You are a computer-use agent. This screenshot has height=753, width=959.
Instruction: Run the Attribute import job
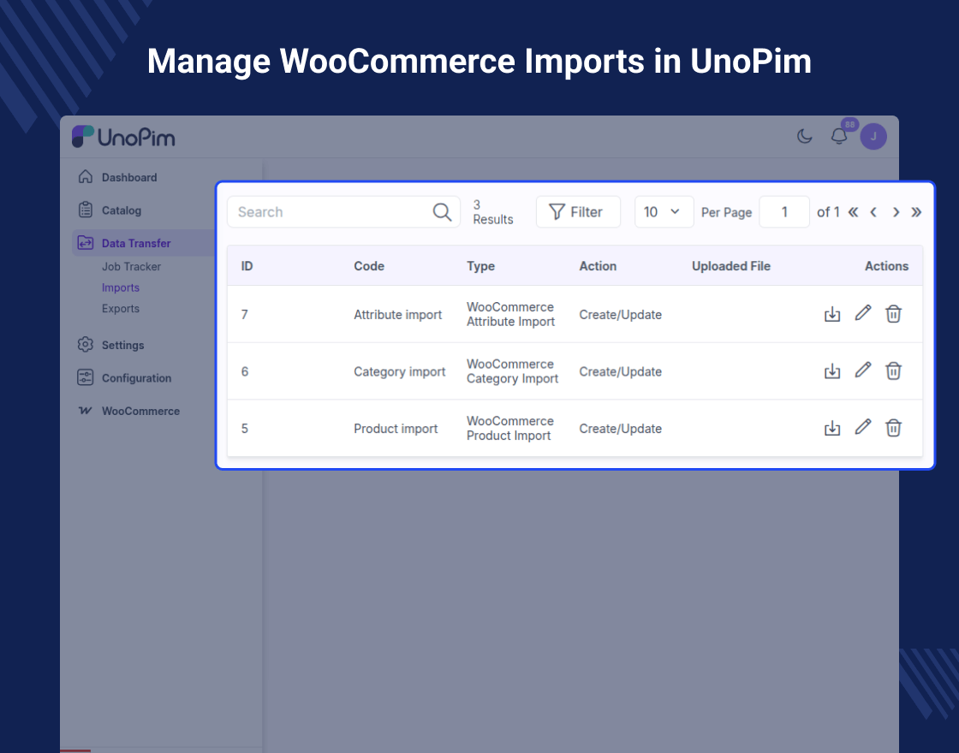click(x=832, y=314)
